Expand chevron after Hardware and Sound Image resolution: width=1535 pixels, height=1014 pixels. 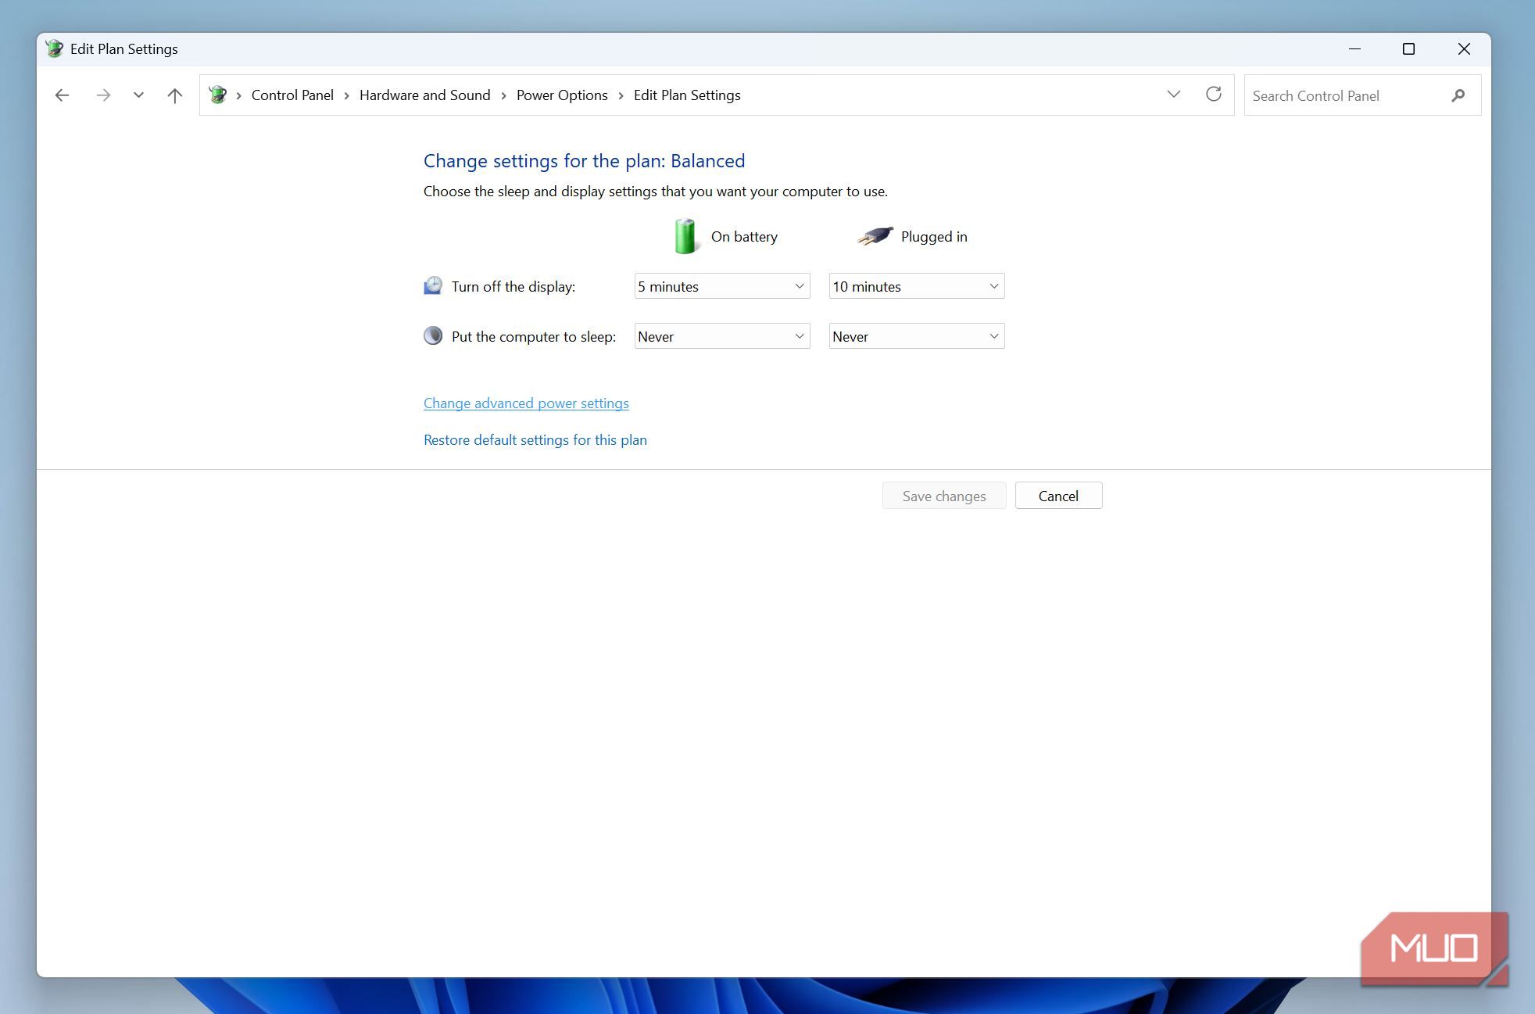(x=503, y=95)
